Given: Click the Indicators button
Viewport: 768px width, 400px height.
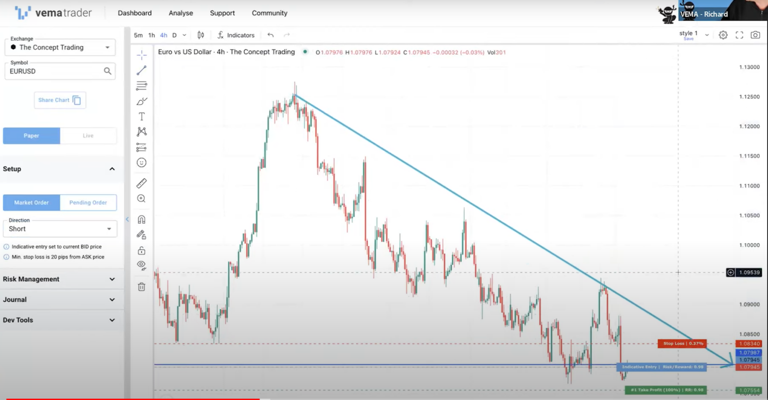Looking at the screenshot, I should coord(235,35).
